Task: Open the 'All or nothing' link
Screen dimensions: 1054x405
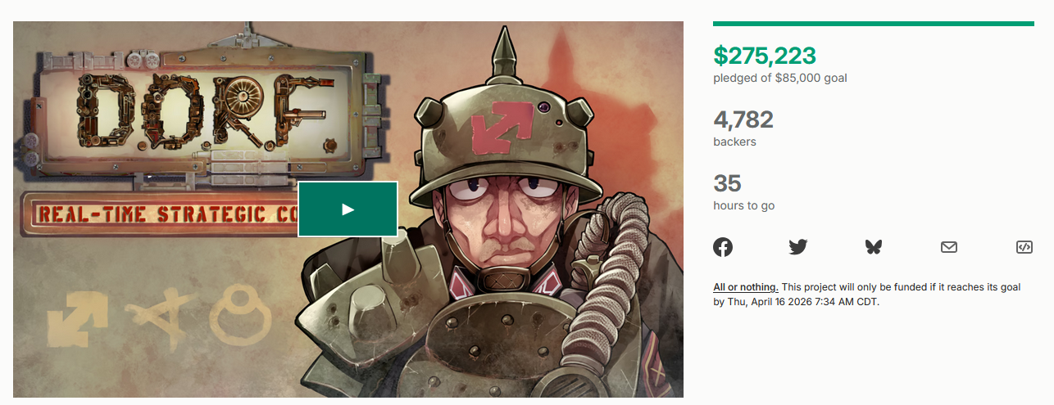Action: 745,287
